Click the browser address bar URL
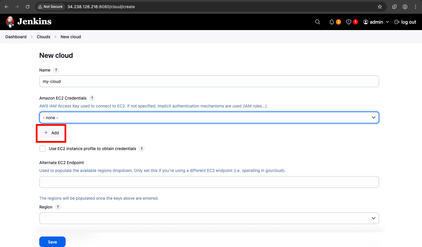 pyautogui.click(x=101, y=7)
